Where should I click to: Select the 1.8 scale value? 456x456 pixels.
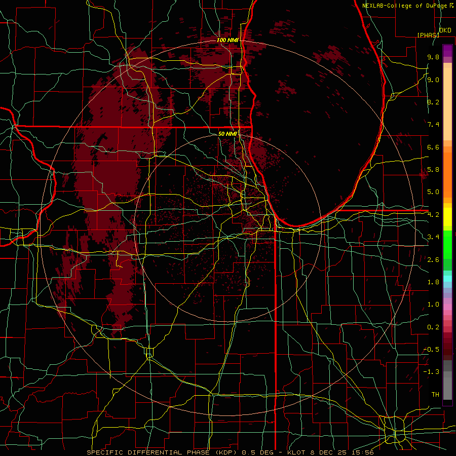(x=433, y=282)
